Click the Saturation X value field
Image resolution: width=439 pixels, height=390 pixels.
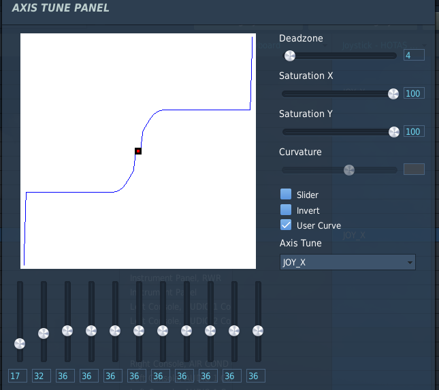pos(414,93)
